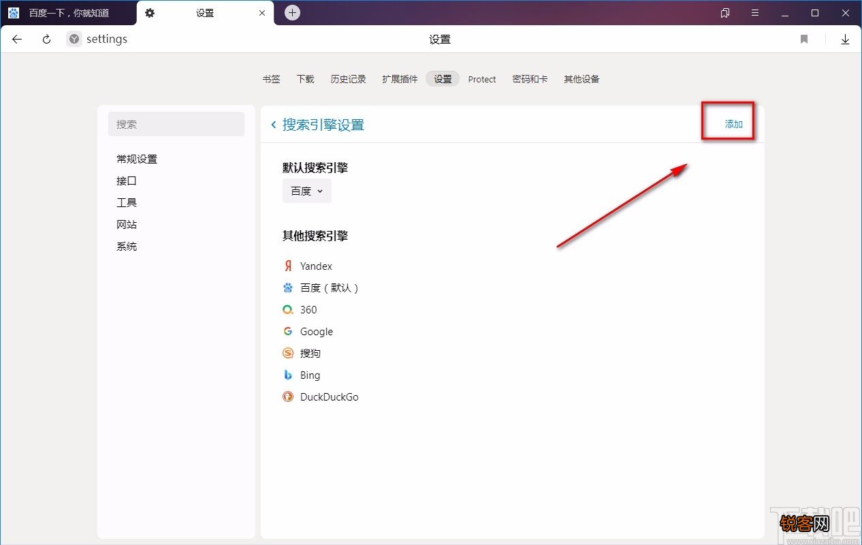Click the 添加 link to add engine
This screenshot has height=545, width=862.
click(733, 124)
